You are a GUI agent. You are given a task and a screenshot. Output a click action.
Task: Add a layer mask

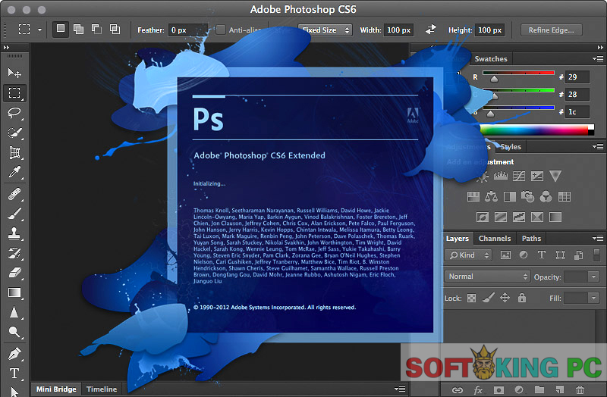[x=498, y=389]
